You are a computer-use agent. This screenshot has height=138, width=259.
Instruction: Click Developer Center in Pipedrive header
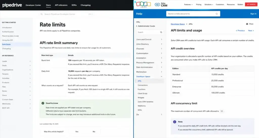point(33,5)
